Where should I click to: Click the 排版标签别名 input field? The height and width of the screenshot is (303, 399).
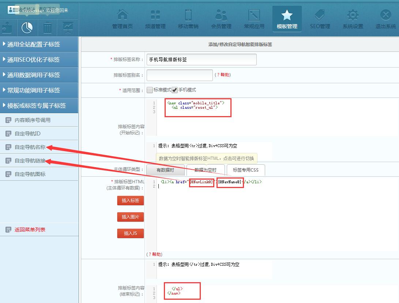click(x=180, y=75)
